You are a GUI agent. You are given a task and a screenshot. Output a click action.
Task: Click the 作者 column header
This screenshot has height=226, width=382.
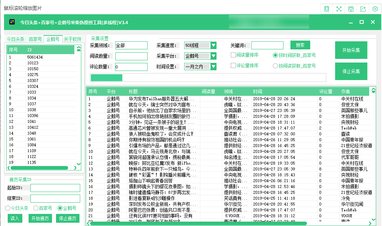(x=345, y=91)
